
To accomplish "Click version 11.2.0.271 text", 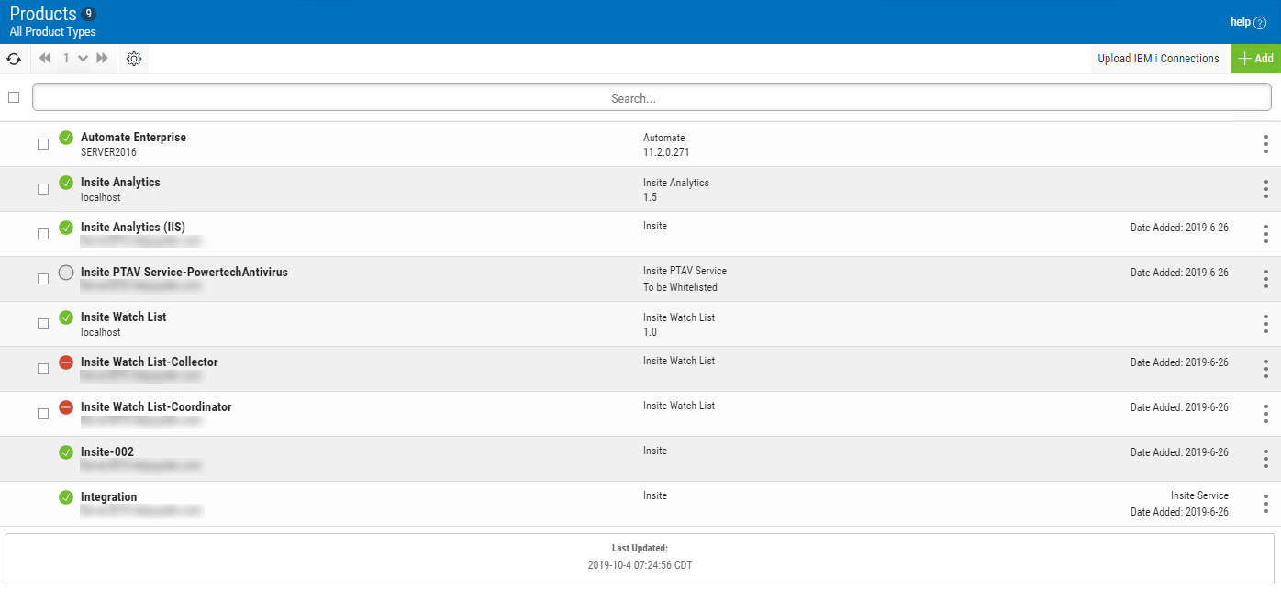I will coord(666,152).
